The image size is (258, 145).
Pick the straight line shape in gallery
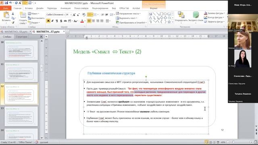tap(154, 14)
